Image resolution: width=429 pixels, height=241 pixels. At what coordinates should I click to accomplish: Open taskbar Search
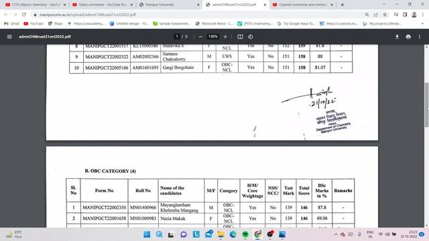[160, 234]
